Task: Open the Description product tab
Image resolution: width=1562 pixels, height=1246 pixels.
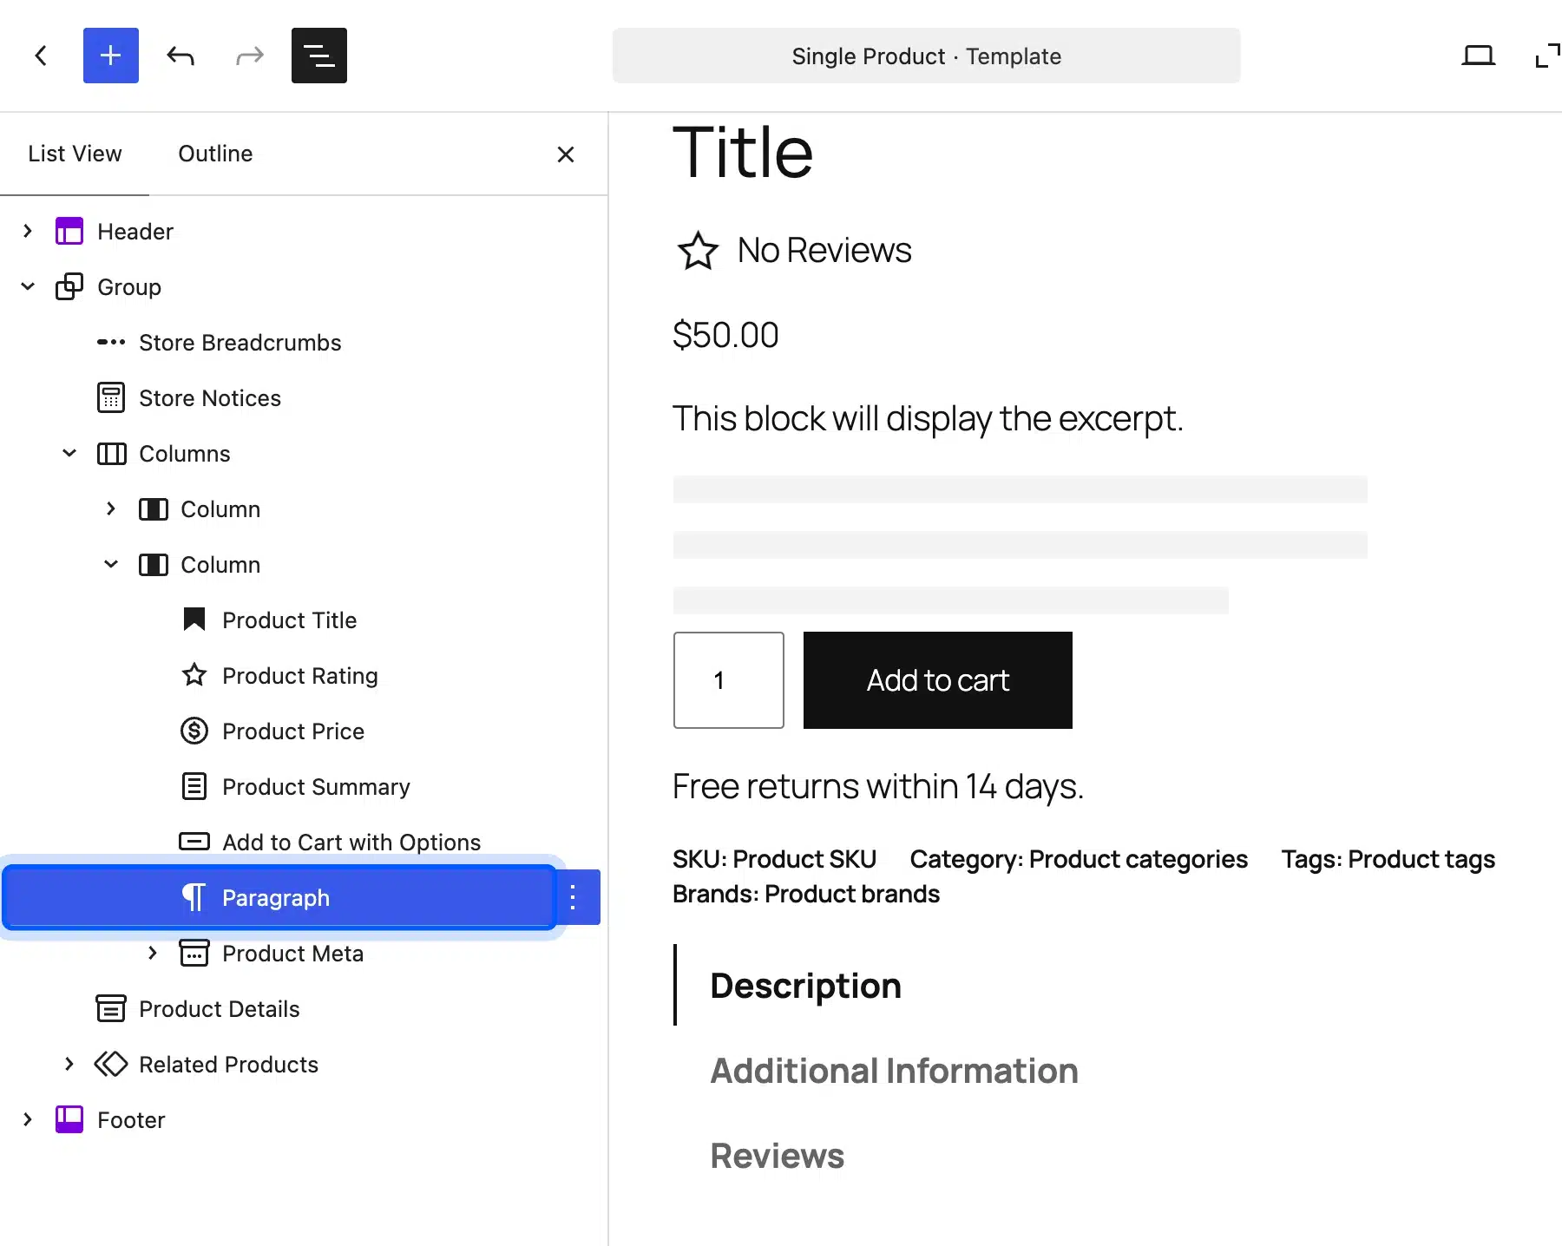Action: [805, 986]
